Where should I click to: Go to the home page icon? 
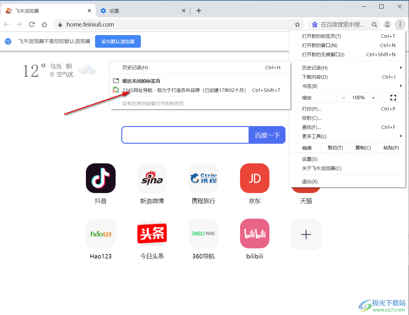point(45,24)
